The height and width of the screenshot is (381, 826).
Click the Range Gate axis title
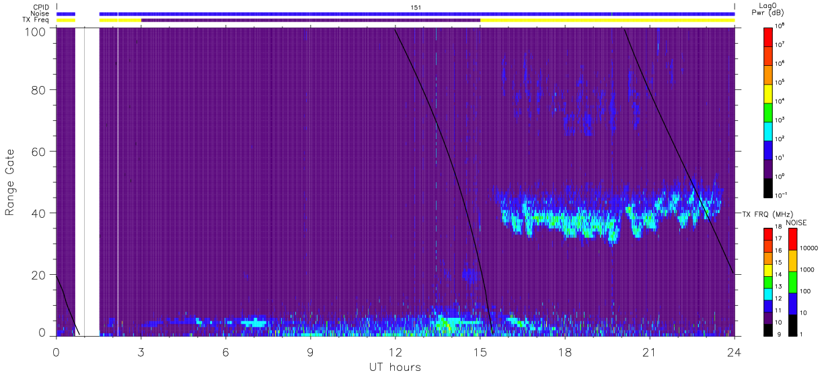tap(10, 181)
